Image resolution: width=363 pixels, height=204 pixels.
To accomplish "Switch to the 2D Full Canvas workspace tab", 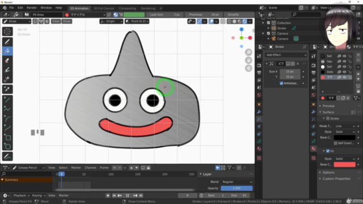I will coord(104,8).
